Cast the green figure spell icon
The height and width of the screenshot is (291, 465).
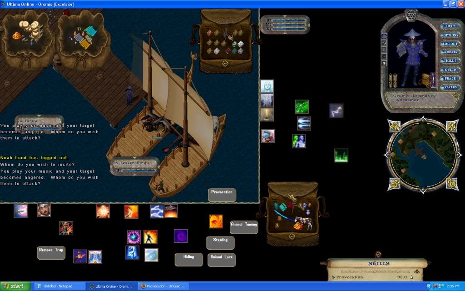click(302, 106)
